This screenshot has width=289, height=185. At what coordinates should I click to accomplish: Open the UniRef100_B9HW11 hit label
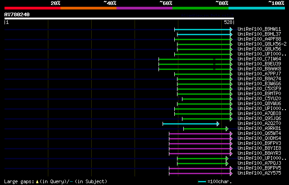(x=259, y=29)
